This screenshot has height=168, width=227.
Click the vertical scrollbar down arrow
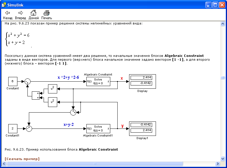tap(223, 159)
